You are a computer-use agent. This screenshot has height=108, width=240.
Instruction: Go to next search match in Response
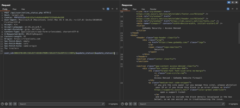[x=135, y=104]
